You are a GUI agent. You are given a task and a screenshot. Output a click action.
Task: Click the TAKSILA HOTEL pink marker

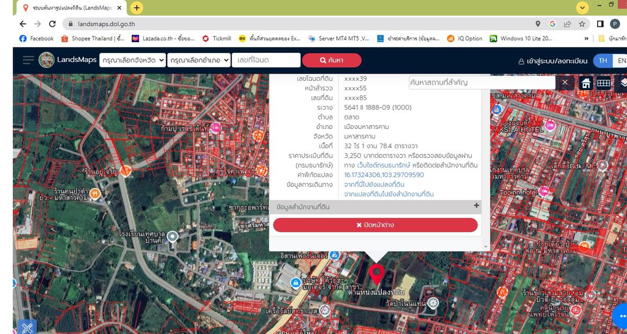(550, 125)
